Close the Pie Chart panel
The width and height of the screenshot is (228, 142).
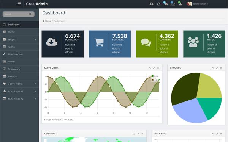[x=221, y=68]
